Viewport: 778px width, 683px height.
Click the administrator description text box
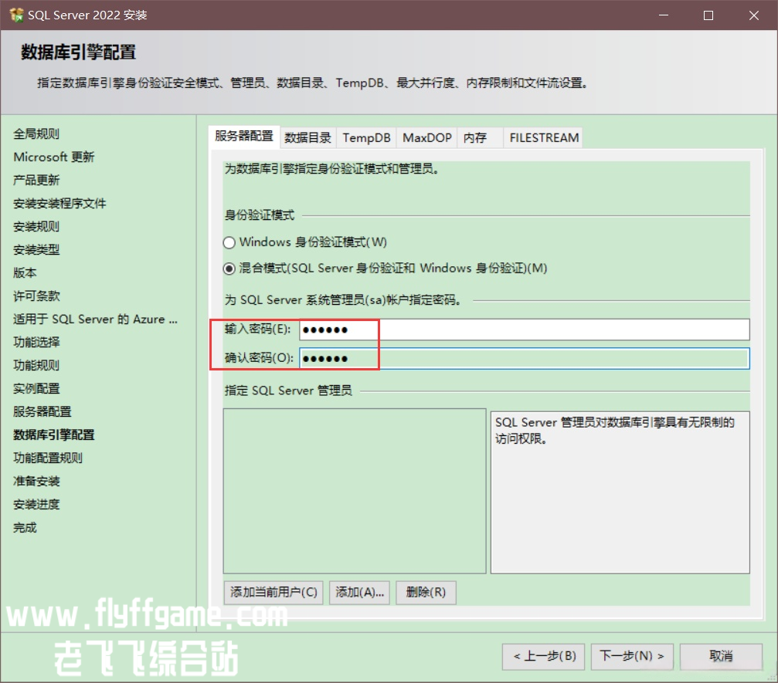[620, 492]
